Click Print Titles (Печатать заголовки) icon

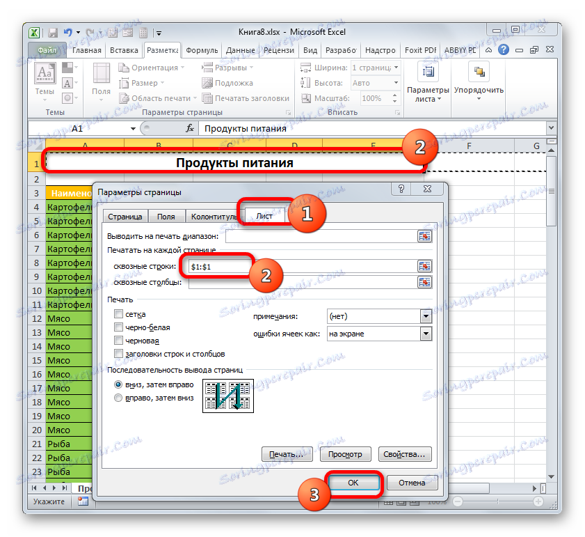pos(207,98)
